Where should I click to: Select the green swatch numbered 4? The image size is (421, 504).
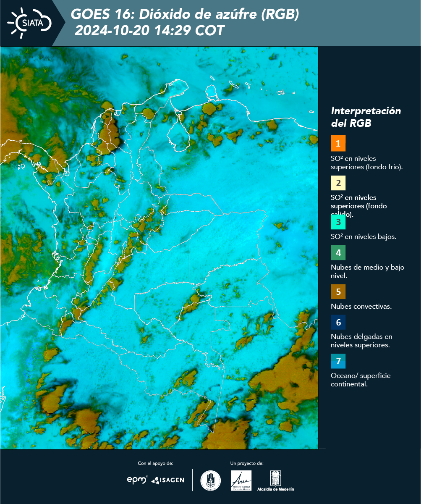(x=338, y=252)
